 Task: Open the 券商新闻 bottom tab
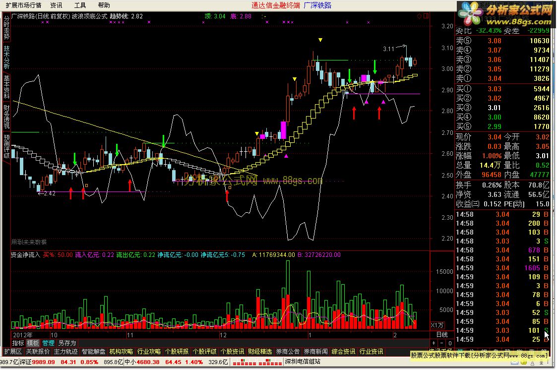pos(315,352)
